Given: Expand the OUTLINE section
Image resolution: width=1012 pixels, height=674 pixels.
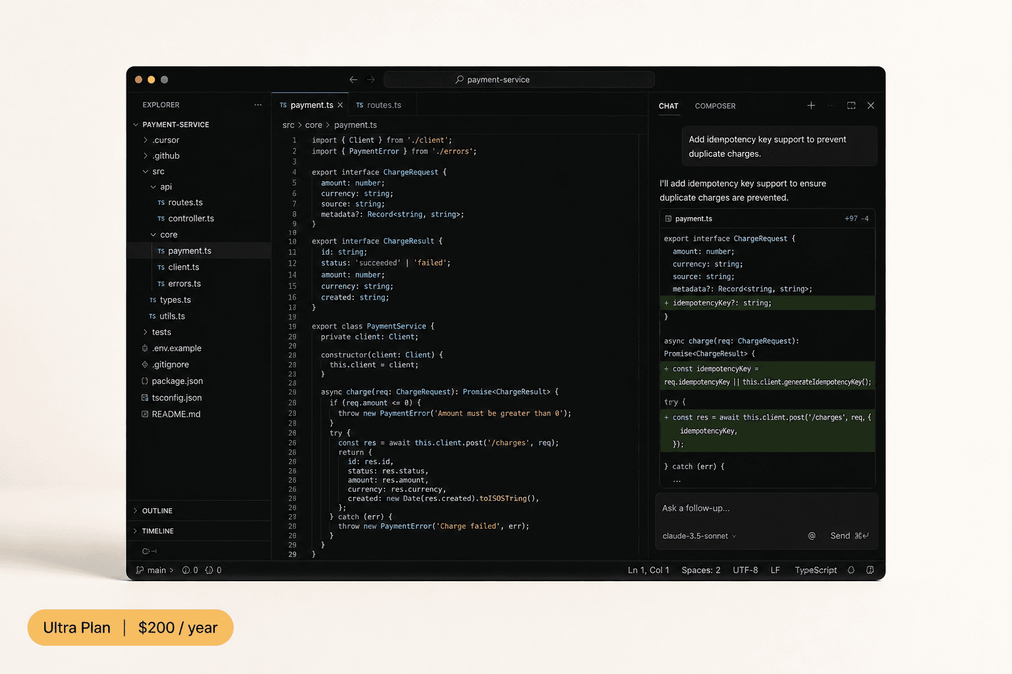Looking at the screenshot, I should pos(199,511).
